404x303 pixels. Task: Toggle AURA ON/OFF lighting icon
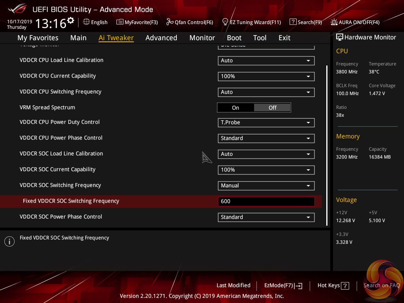[334, 22]
